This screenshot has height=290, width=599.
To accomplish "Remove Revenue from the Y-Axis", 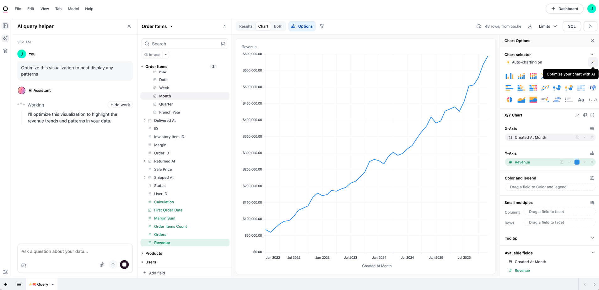I will click(592, 162).
